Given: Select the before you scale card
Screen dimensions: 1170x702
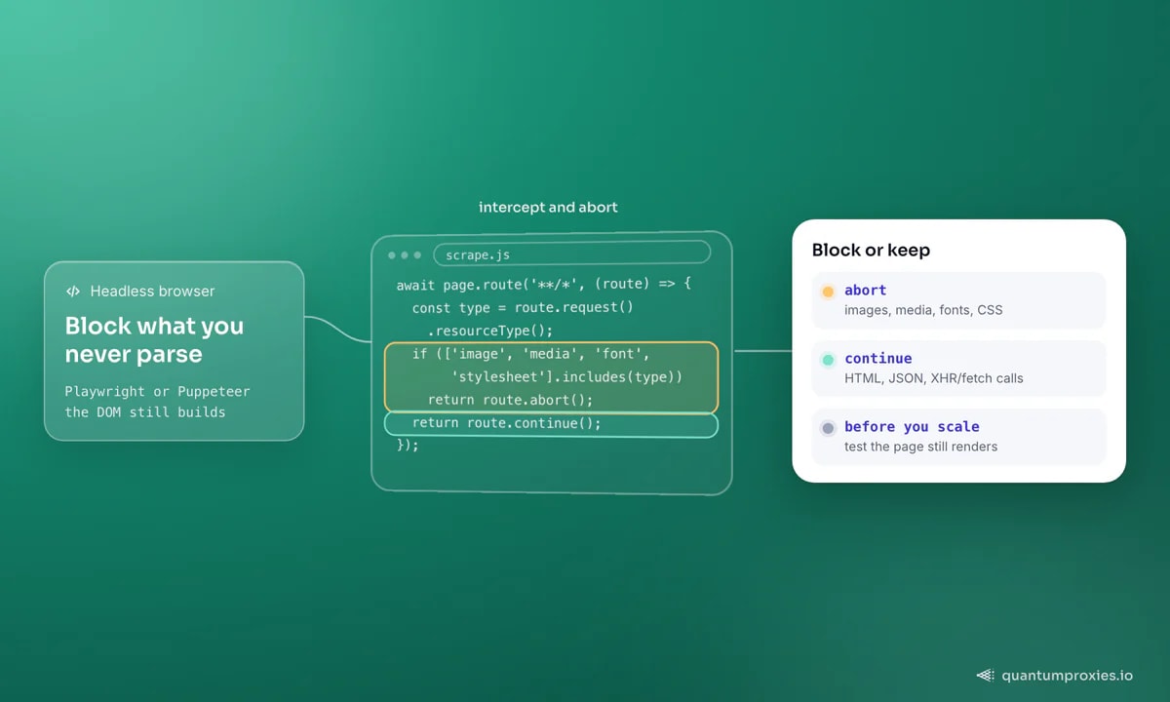Looking at the screenshot, I should tap(959, 437).
